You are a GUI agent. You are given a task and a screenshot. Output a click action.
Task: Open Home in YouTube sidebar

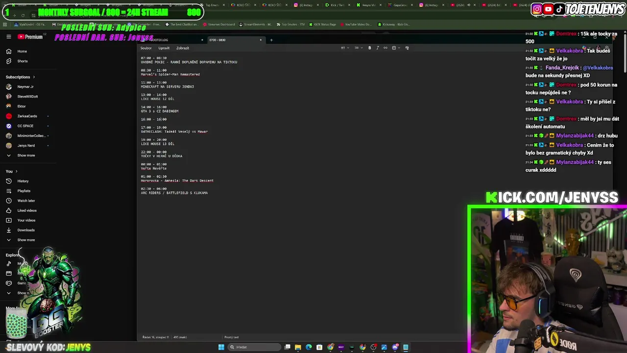[22, 51]
